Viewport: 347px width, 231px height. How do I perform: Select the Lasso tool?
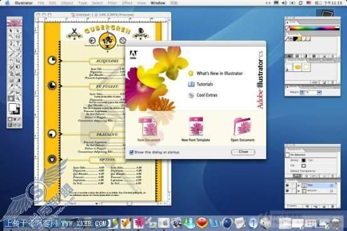18,36
